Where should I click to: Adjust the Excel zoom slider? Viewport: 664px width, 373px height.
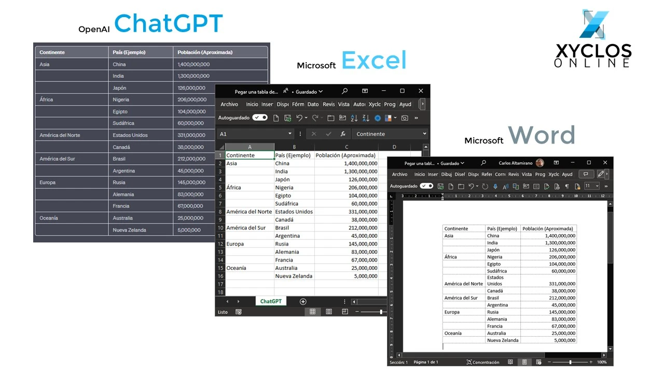tap(381, 312)
